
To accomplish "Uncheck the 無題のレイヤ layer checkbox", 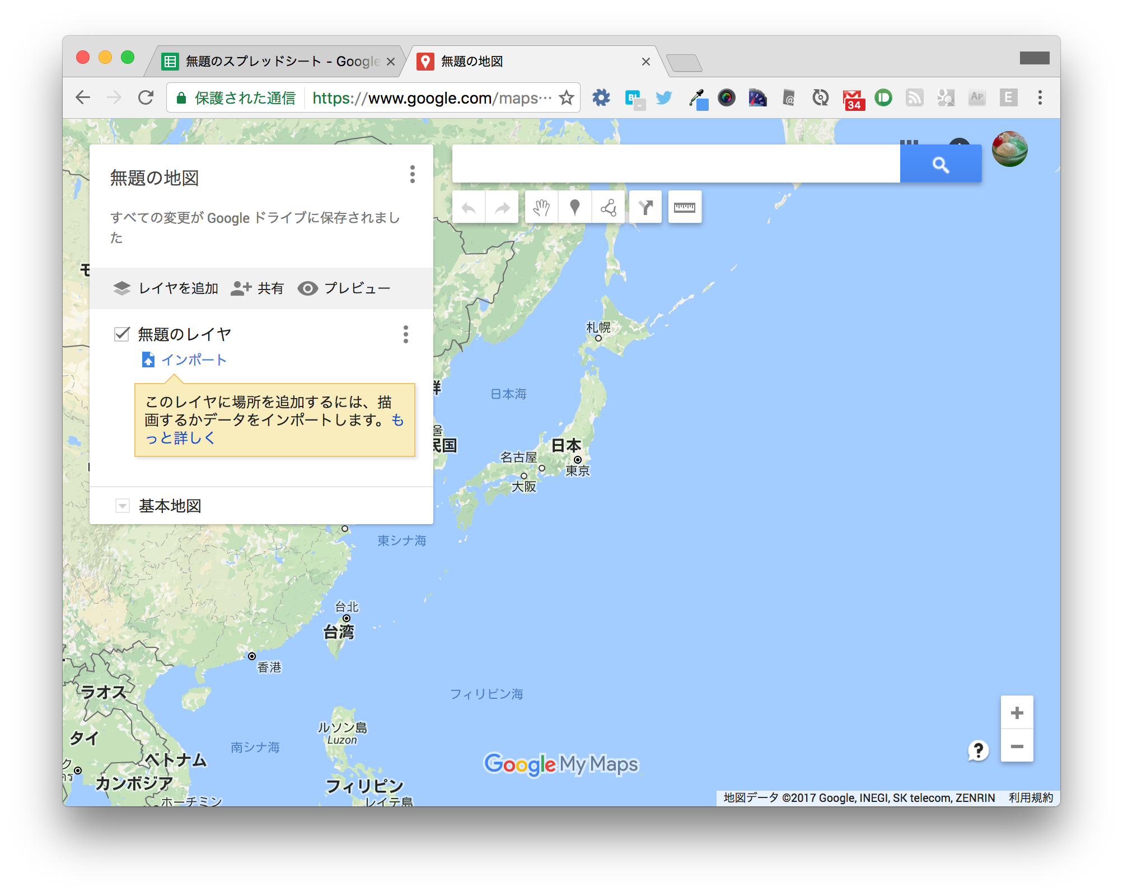I will coord(122,334).
